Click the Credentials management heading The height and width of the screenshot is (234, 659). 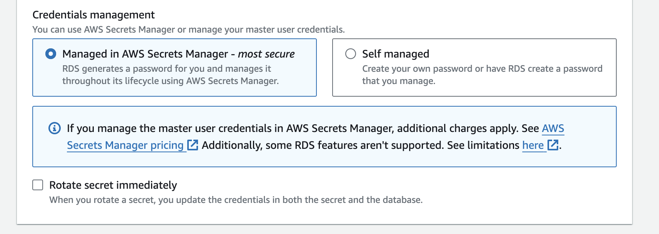93,15
